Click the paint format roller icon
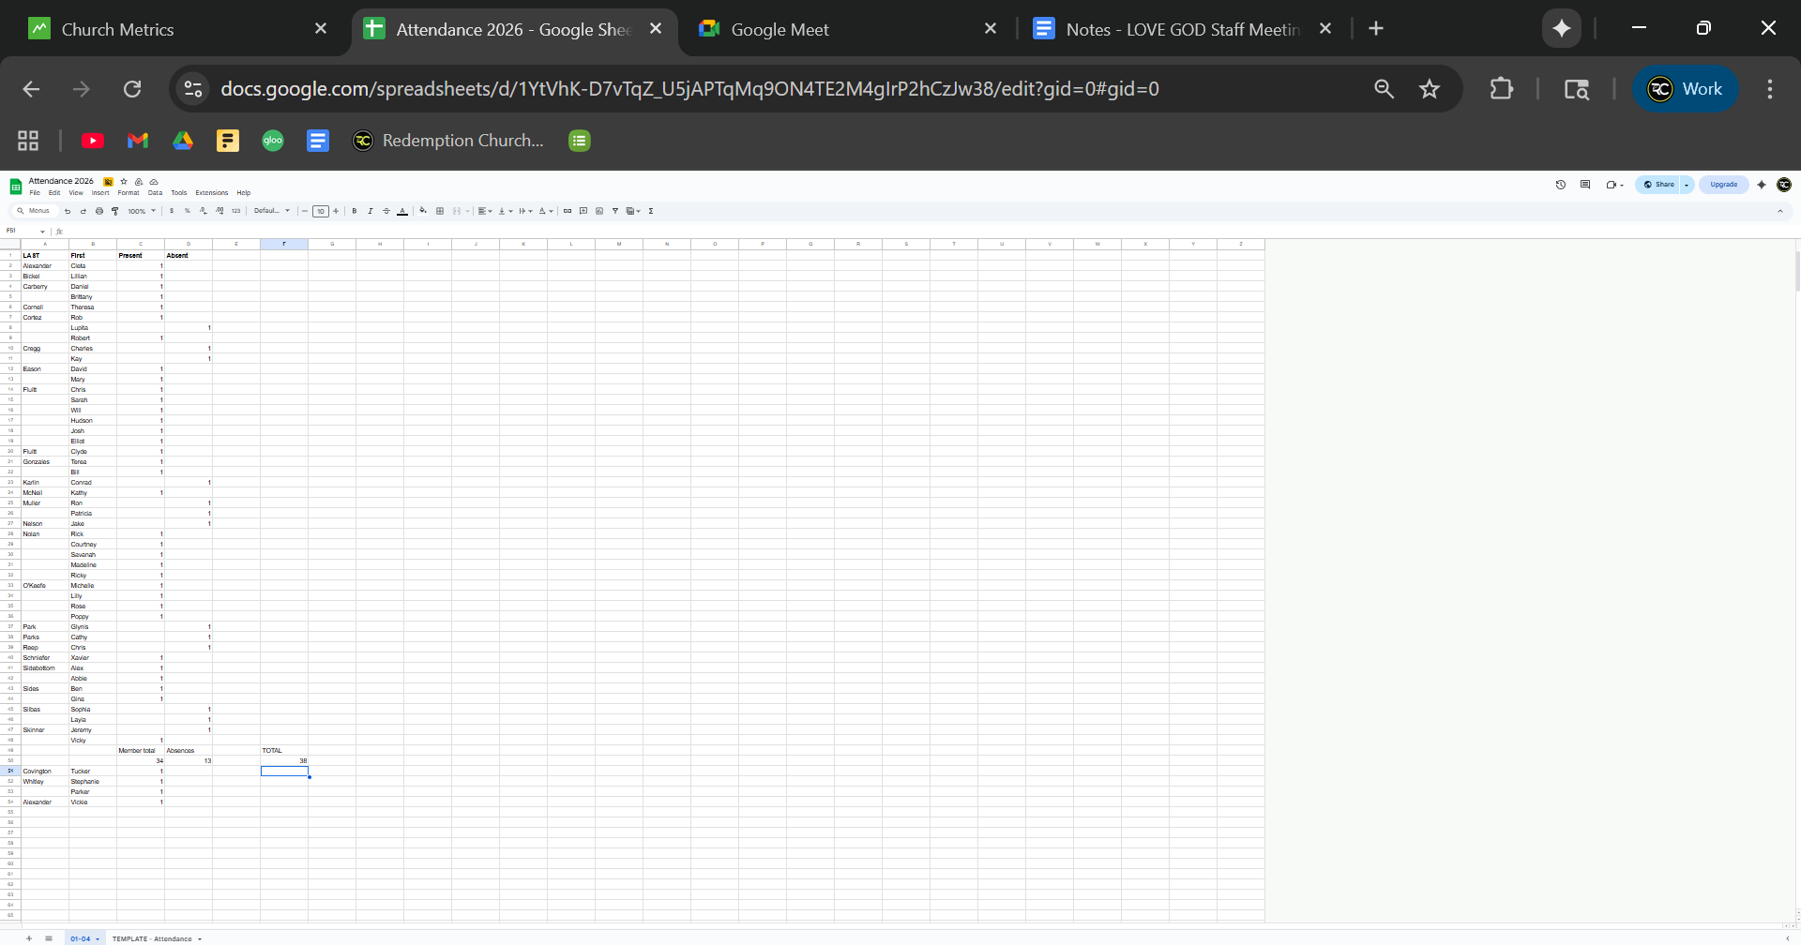Viewport: 1801px width, 945px height. click(x=115, y=211)
